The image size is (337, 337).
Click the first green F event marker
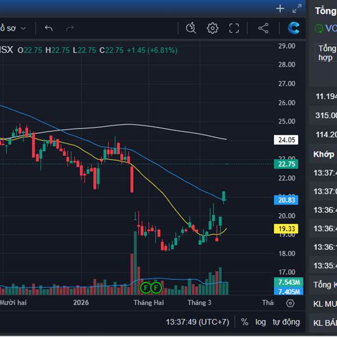pos(145,288)
